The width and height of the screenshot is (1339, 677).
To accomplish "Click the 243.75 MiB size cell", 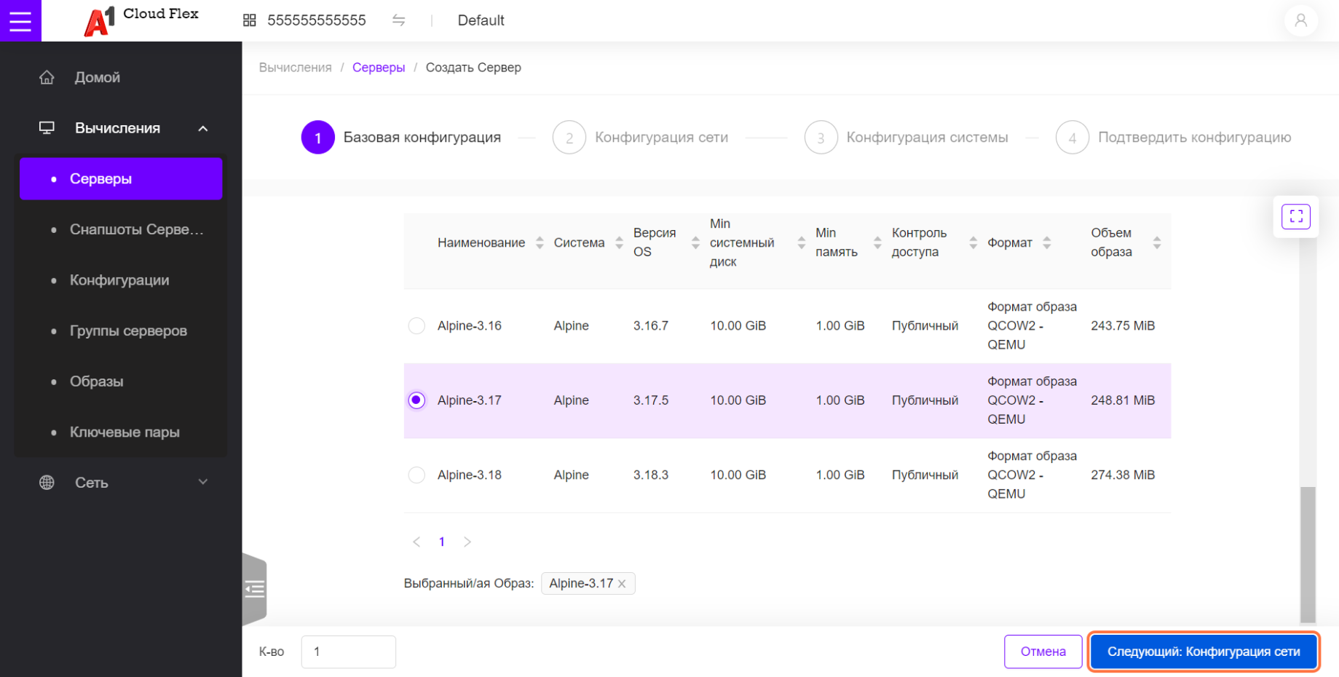I will coord(1123,326).
